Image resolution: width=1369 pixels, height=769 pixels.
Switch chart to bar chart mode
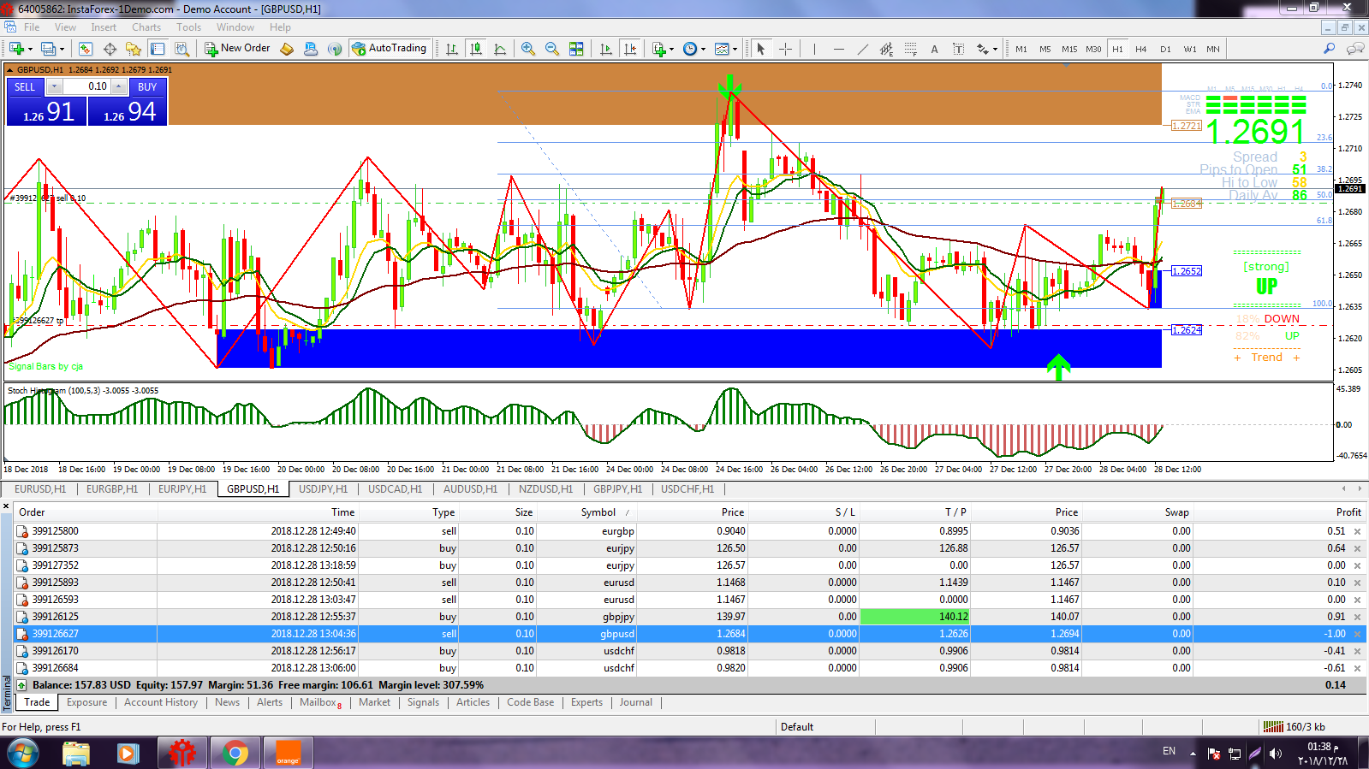point(452,49)
